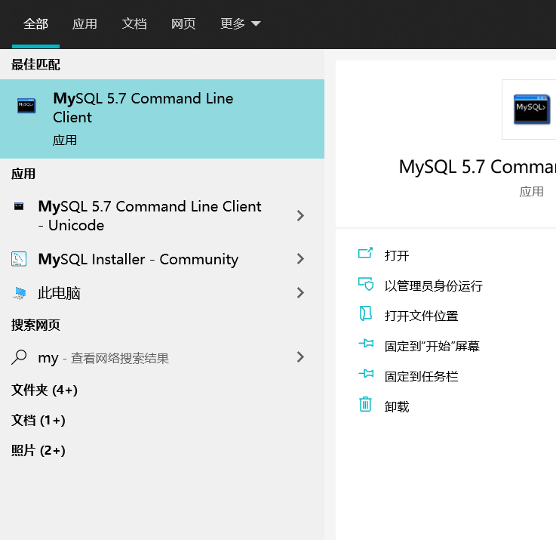Open web search results for my
This screenshot has width=556, height=540.
[x=103, y=358]
